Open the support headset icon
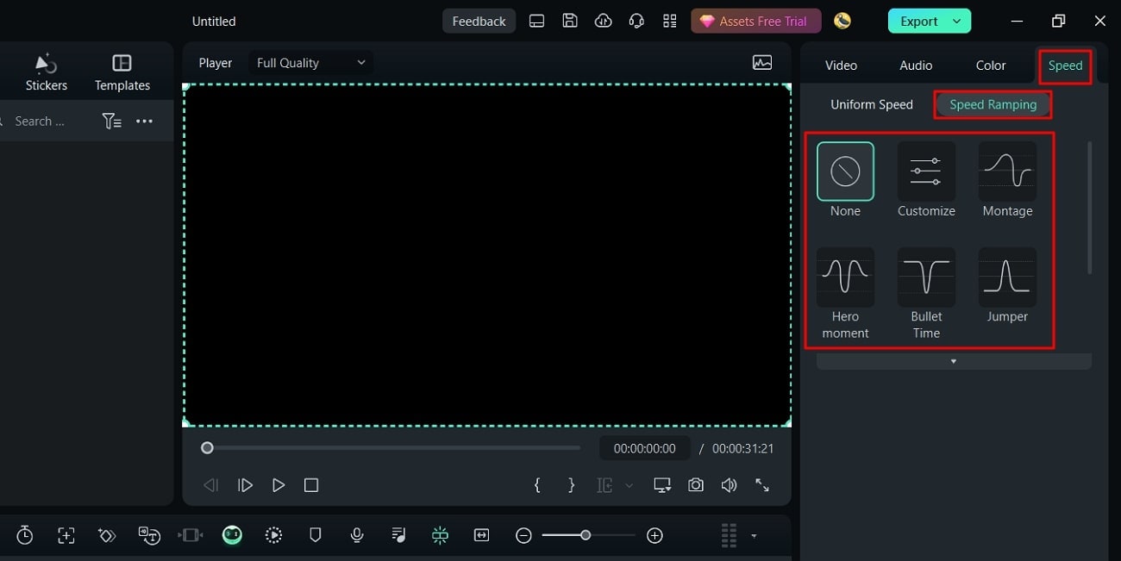The width and height of the screenshot is (1121, 561). [x=636, y=21]
